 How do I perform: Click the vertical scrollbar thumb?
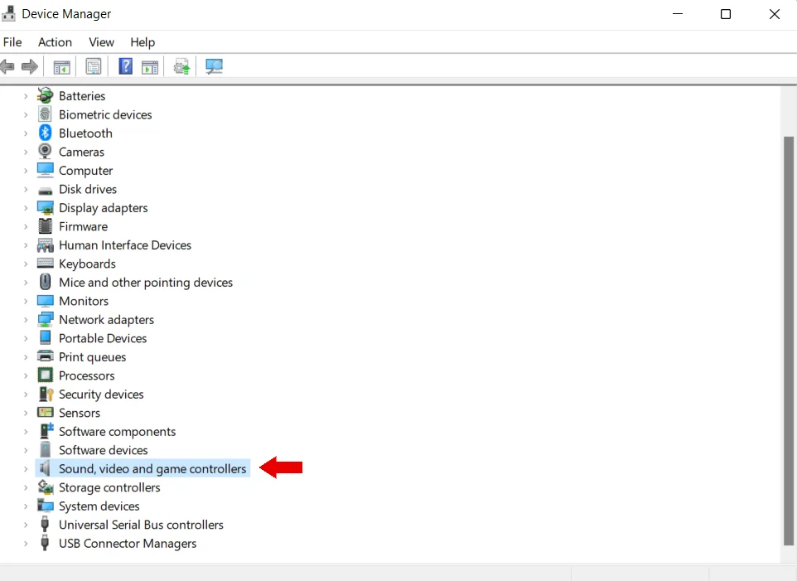pos(788,340)
